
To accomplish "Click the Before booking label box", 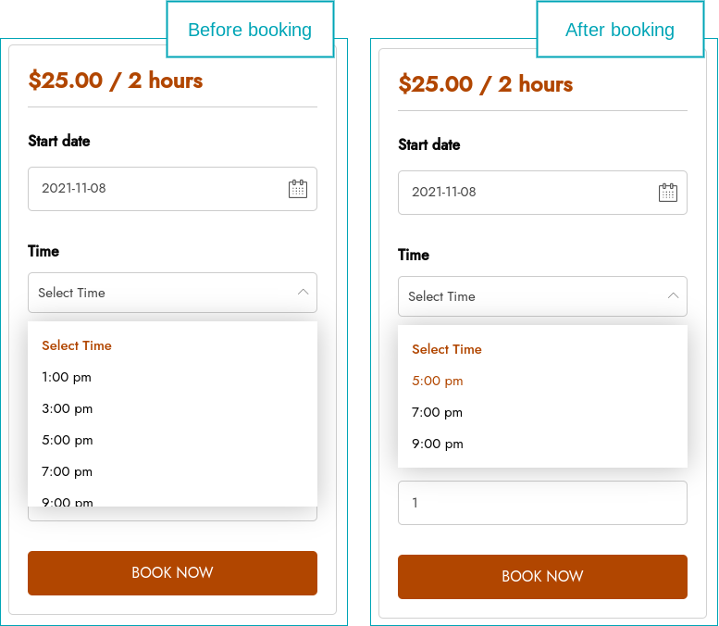I will coord(250,30).
